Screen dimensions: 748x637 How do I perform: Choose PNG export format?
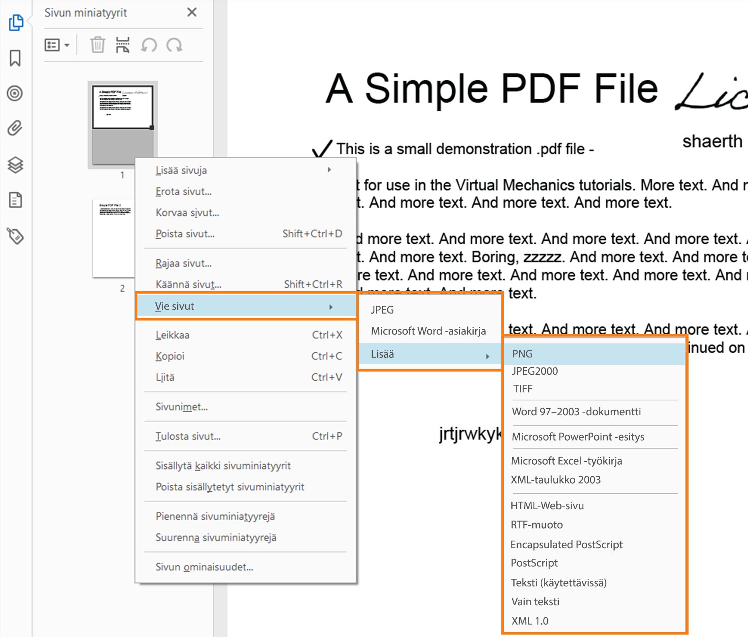pos(595,354)
